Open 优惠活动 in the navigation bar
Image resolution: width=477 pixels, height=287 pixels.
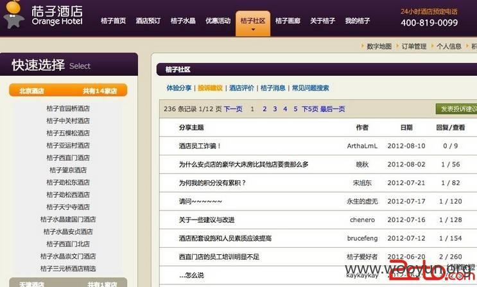pyautogui.click(x=218, y=21)
